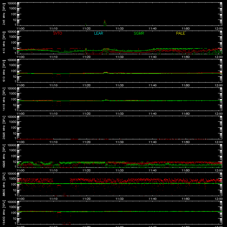Screen dimensions: 227x227
Task: Select the 245 MHz [SFU] axis label
Action: (4, 14)
